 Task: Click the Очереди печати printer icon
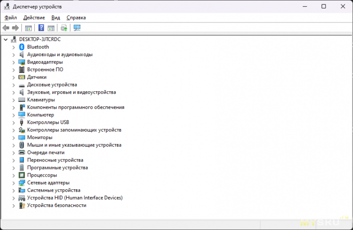point(22,152)
